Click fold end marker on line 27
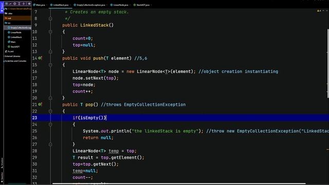This screenshot has height=185, width=329. click(50, 144)
